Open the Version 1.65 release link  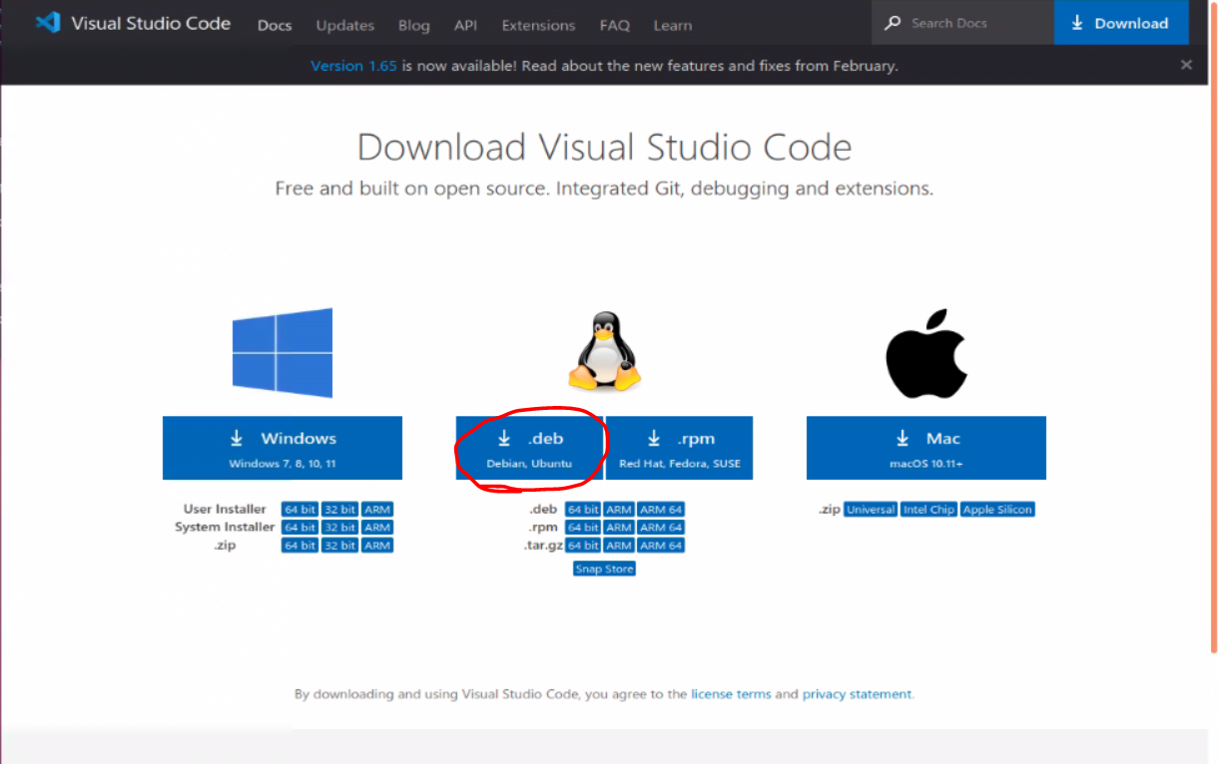pos(353,66)
